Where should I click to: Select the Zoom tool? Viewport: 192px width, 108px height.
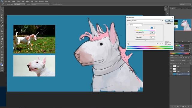click(x=2, y=60)
